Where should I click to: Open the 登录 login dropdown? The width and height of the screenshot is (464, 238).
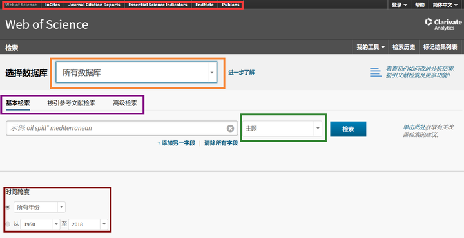pos(399,5)
